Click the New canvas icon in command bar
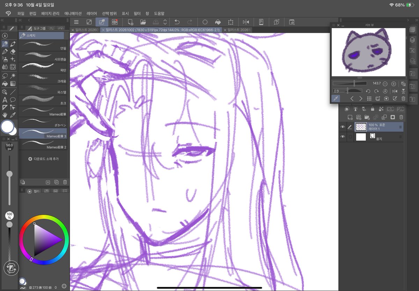Viewport: 419px width, 291px height. coord(130,22)
